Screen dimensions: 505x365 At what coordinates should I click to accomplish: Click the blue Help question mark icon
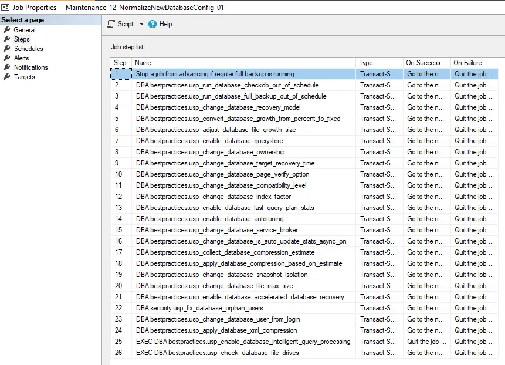[151, 24]
